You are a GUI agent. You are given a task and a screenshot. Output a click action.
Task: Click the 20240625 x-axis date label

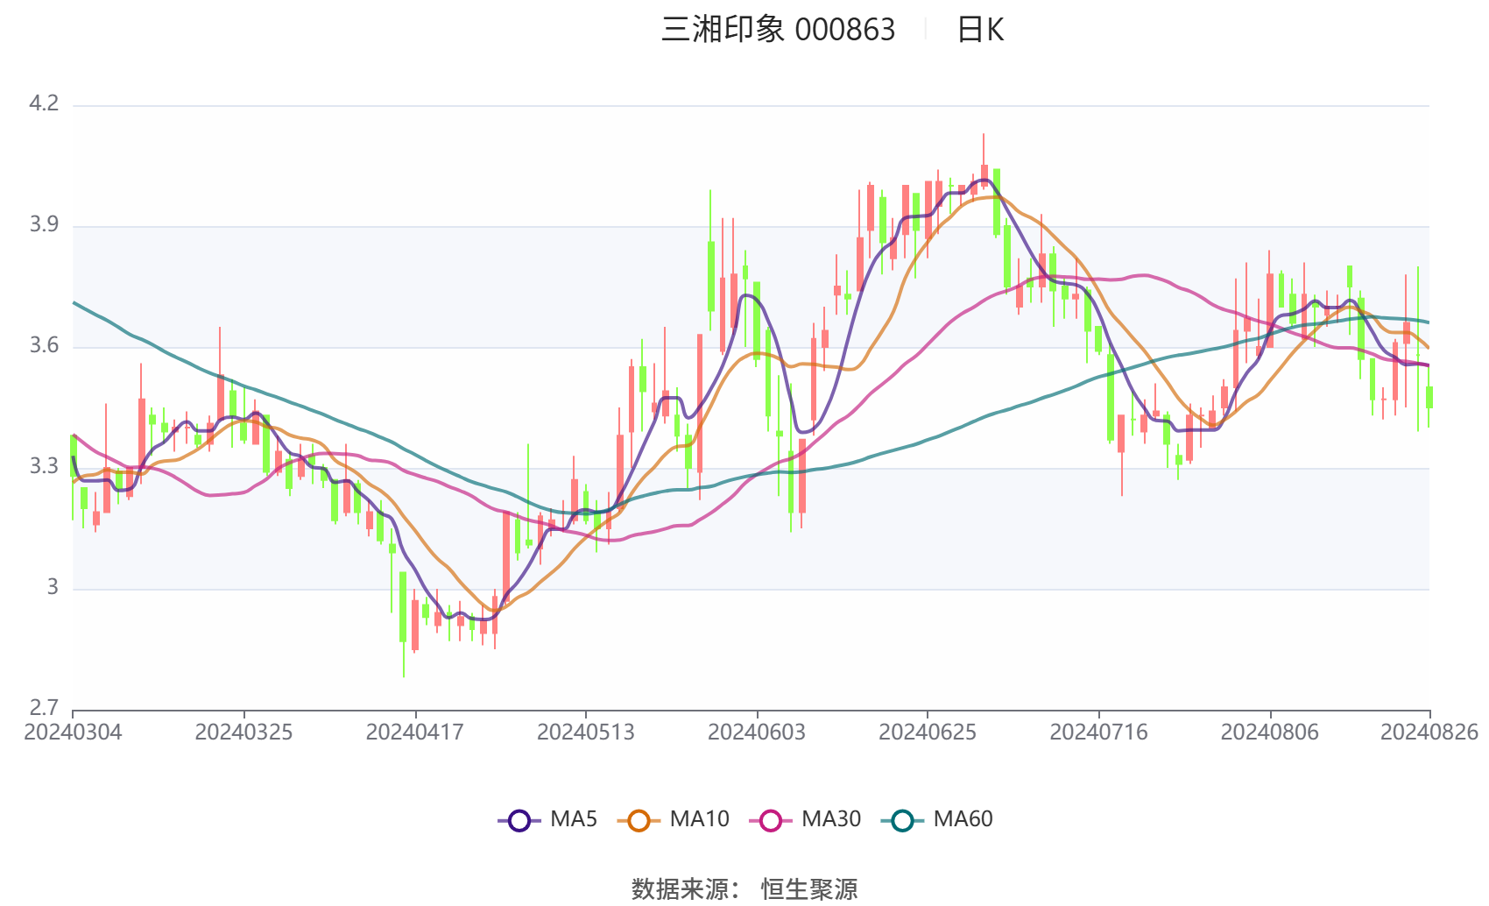click(928, 732)
